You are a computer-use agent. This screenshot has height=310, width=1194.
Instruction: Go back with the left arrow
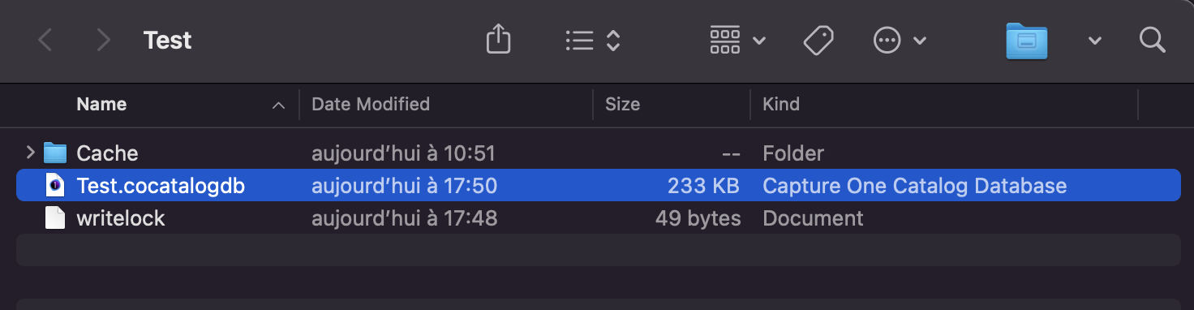[x=45, y=40]
